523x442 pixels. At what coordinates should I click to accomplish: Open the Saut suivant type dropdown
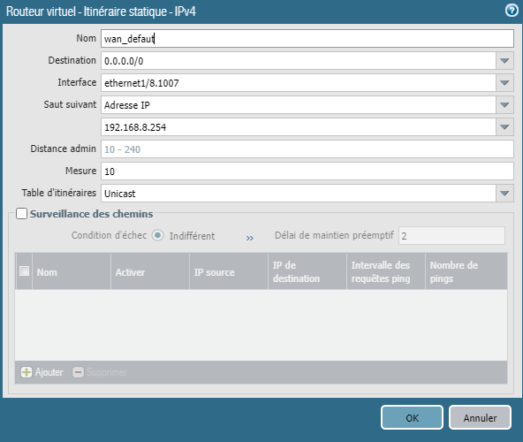point(504,105)
